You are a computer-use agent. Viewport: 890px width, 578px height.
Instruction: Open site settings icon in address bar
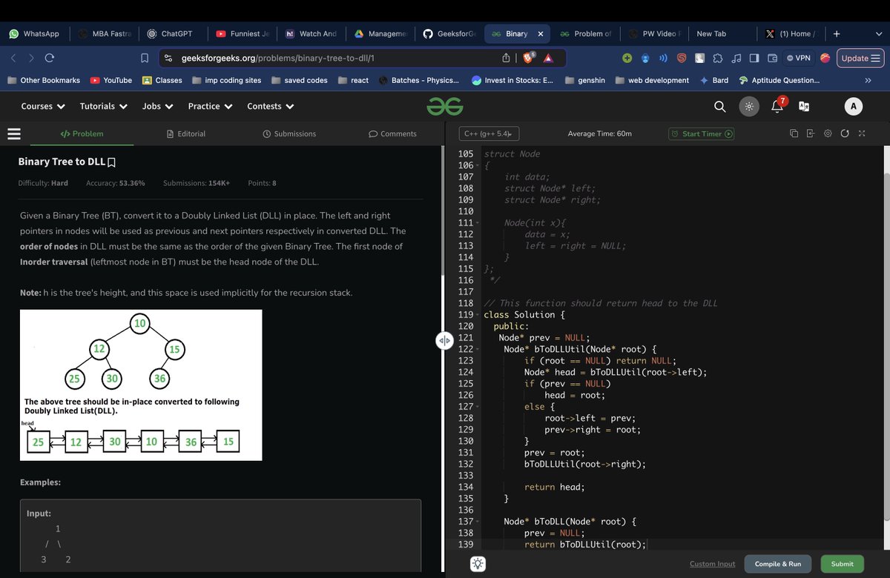[168, 58]
